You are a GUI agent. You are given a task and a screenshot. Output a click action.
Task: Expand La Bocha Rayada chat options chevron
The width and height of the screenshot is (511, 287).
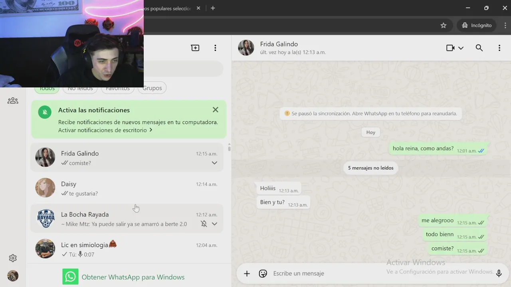click(214, 224)
